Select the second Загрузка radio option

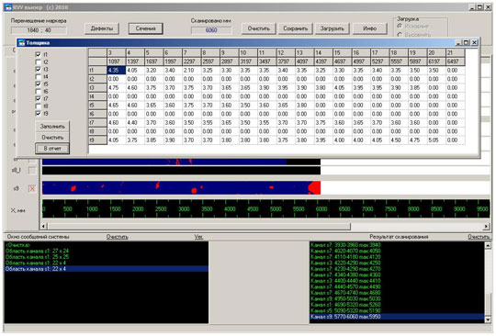[x=400, y=35]
